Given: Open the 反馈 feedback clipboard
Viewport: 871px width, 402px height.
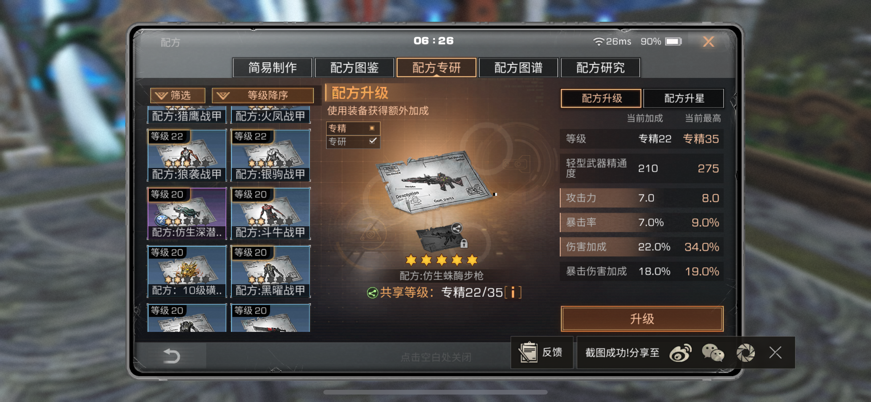Looking at the screenshot, I should [x=541, y=352].
